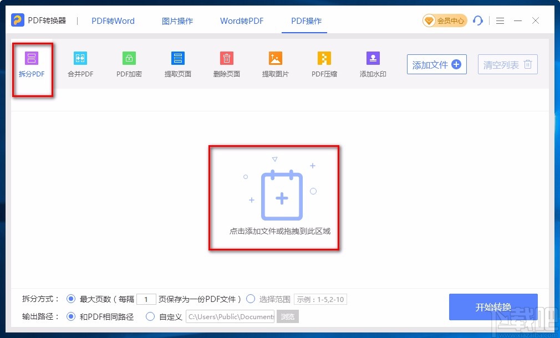The height and width of the screenshot is (338, 560).
Task: Select the 添加水印 watermark tool
Action: [372, 64]
